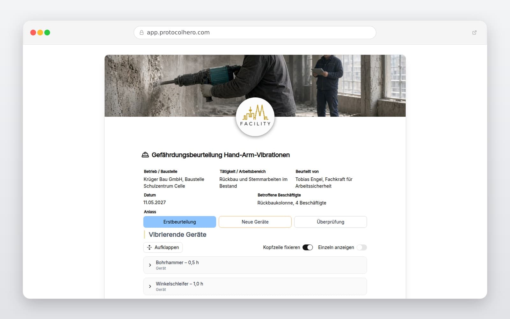Expand the Winkelschleifer – 1,0 h row
Viewport: 510px width, 319px height.
(255, 286)
